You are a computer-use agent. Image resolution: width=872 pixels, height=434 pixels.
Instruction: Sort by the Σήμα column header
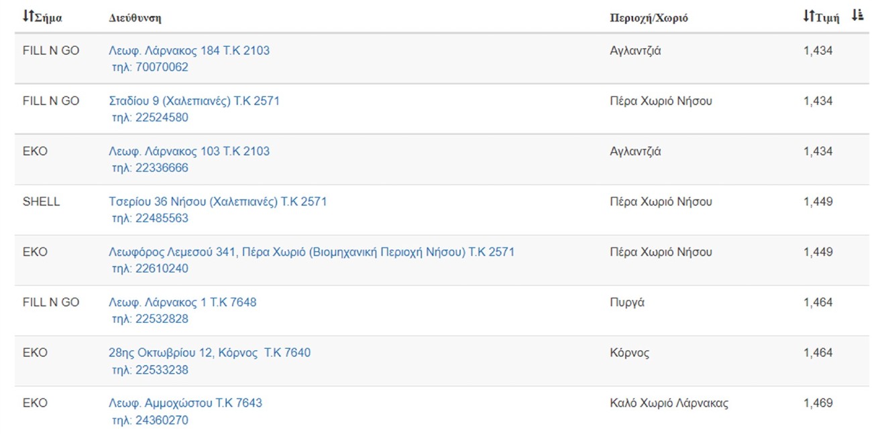point(48,18)
